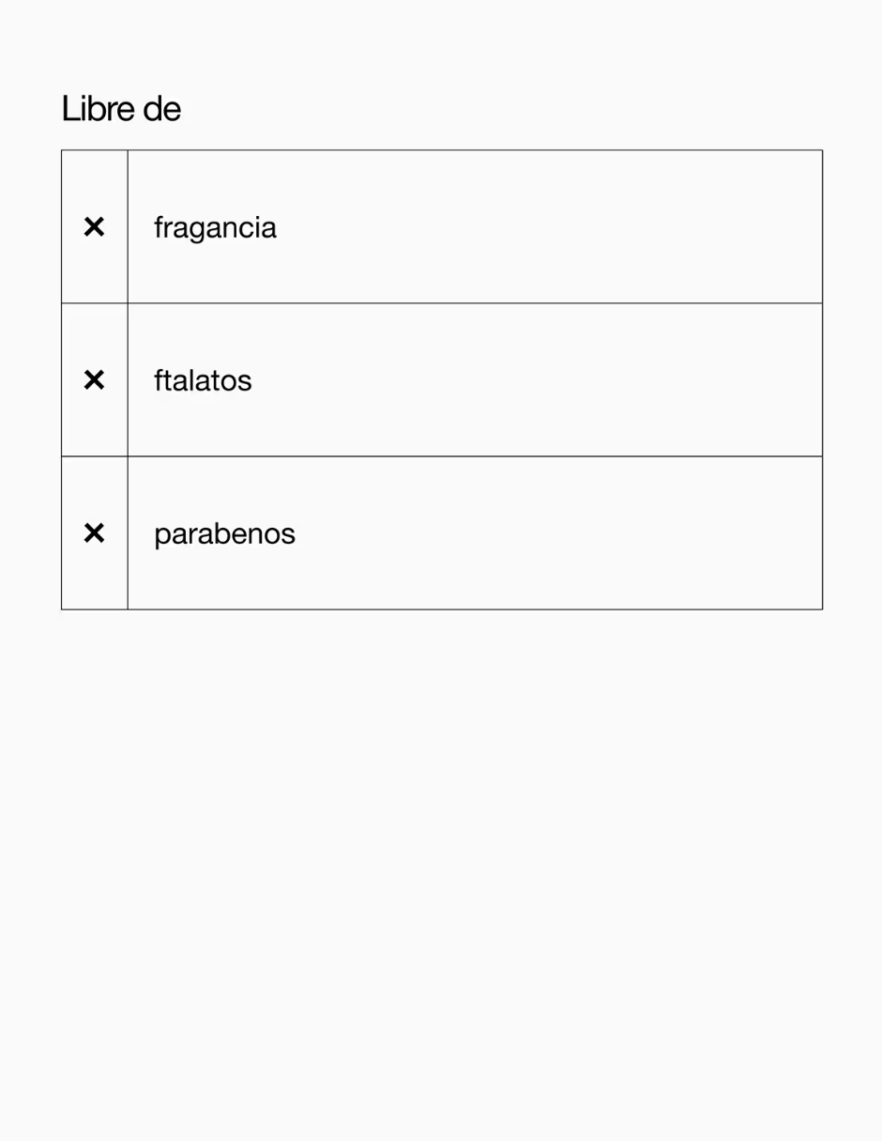882x1141 pixels.
Task: Select the fragancia label text
Action: [215, 228]
